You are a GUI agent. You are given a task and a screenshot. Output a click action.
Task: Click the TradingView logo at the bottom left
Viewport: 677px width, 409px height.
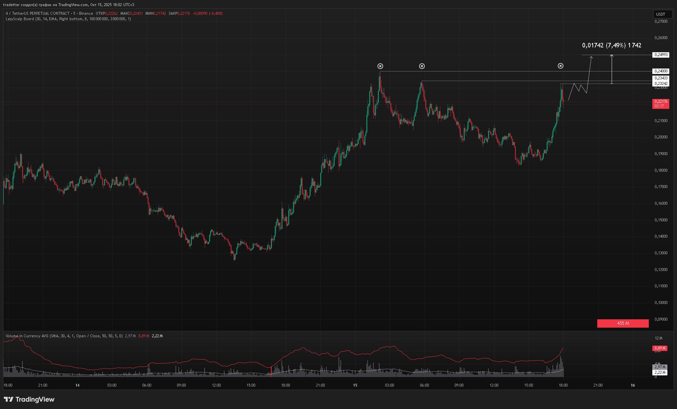point(29,399)
